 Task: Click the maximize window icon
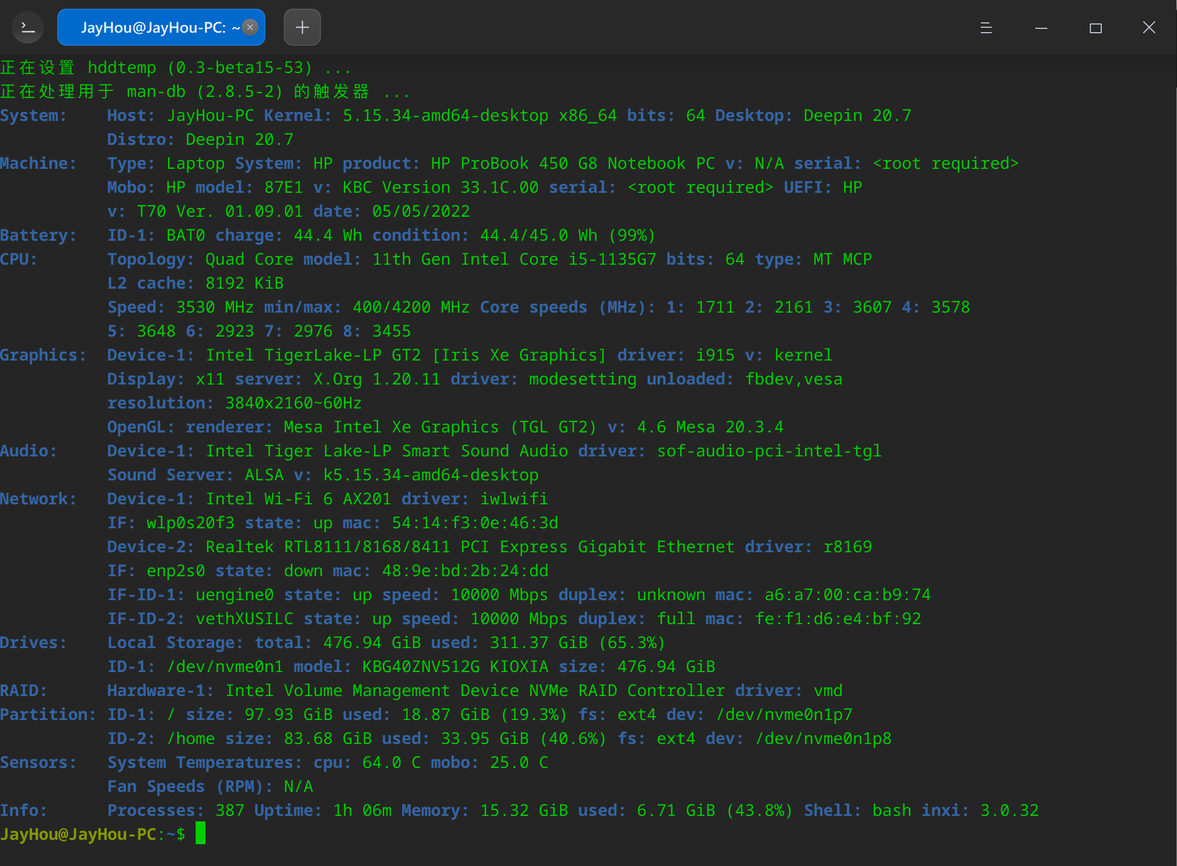point(1095,27)
